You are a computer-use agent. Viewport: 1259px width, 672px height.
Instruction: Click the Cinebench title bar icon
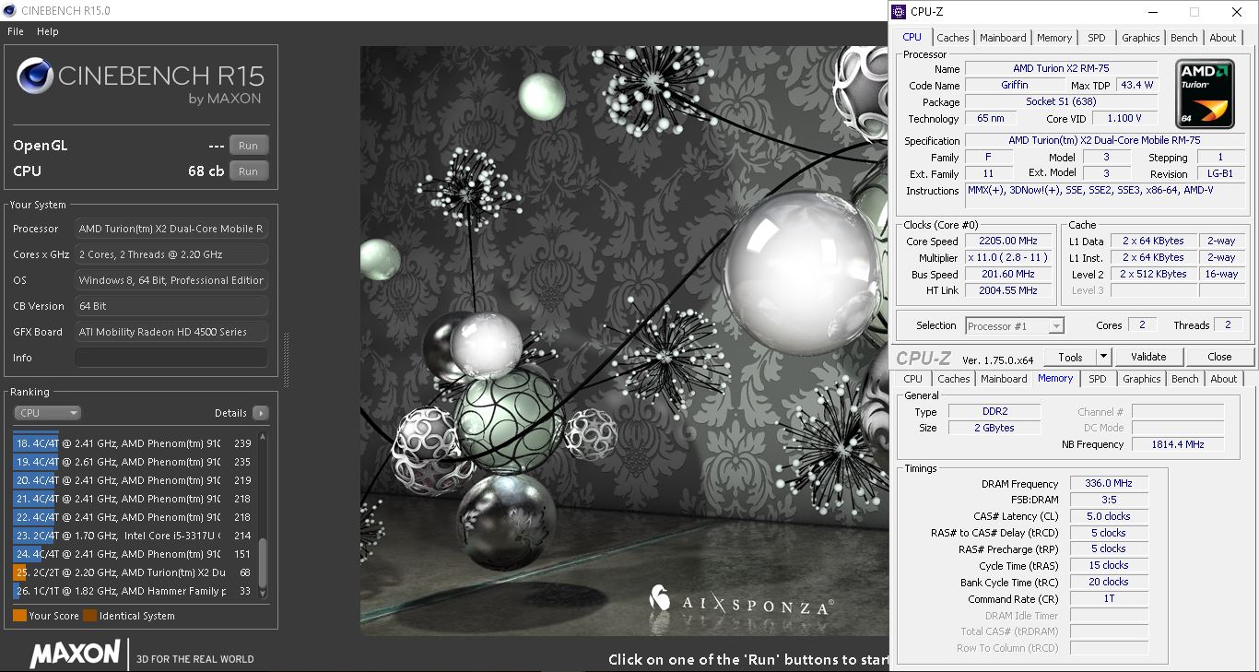pyautogui.click(x=10, y=11)
